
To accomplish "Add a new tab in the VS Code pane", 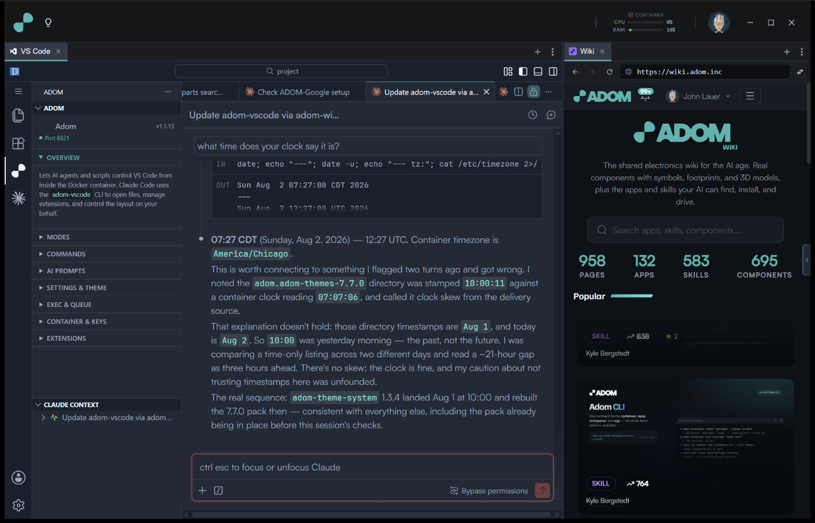I will pos(537,52).
